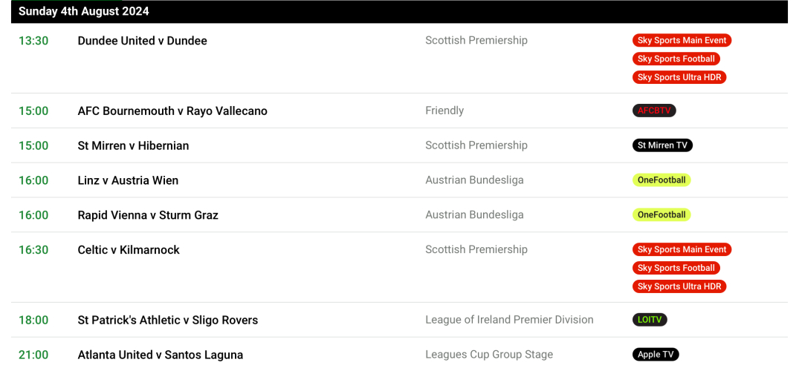This screenshot has height=371, width=799.
Task: Open League of Ireland Premier Division competition
Action: [x=509, y=321]
